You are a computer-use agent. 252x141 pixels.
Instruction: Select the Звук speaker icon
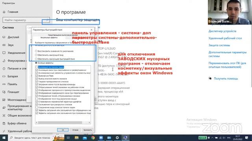(x=4, y=45)
